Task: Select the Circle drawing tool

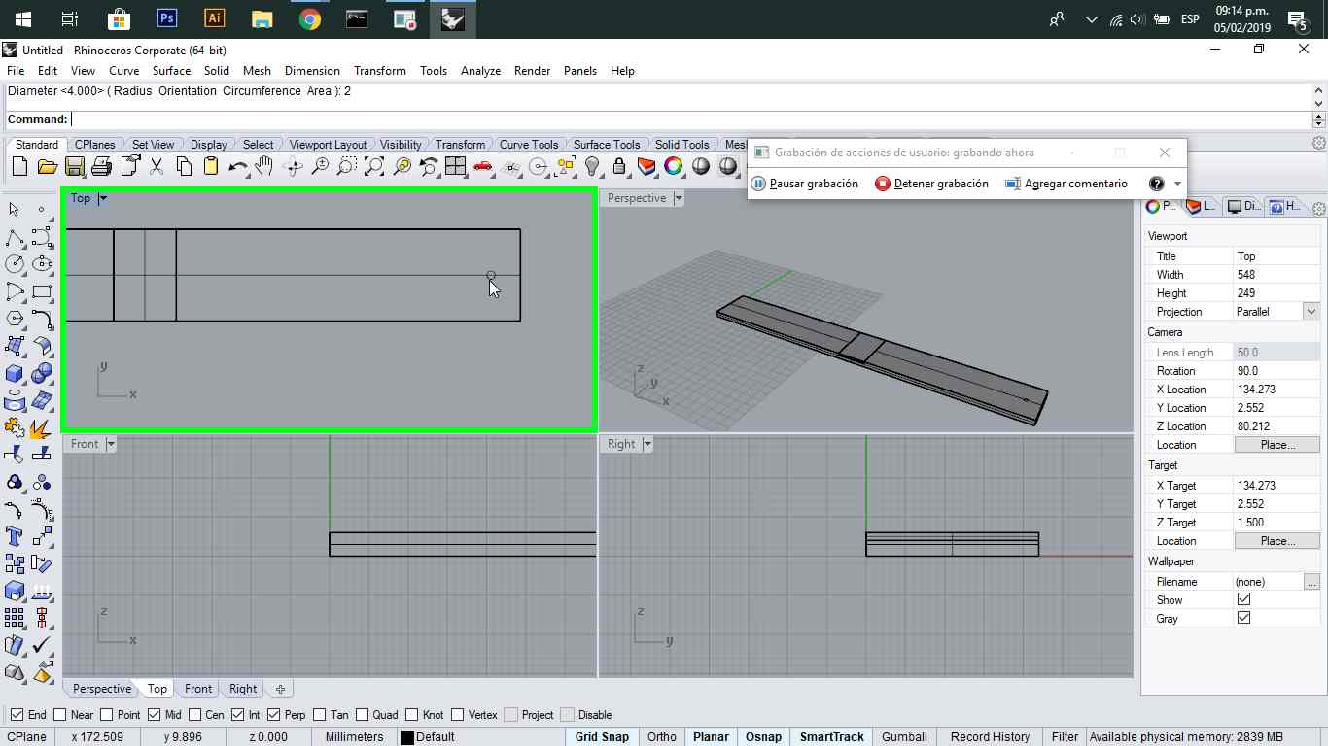Action: coord(15,264)
